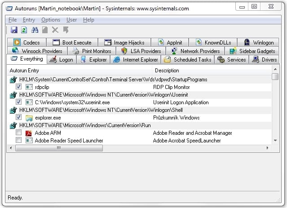
Task: Click registry icon beside Winlogon\Userinit key
Action: [x=13, y=95]
